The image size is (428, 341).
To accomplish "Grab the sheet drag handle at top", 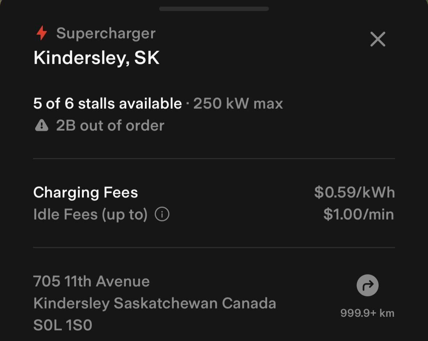I will click(x=214, y=8).
